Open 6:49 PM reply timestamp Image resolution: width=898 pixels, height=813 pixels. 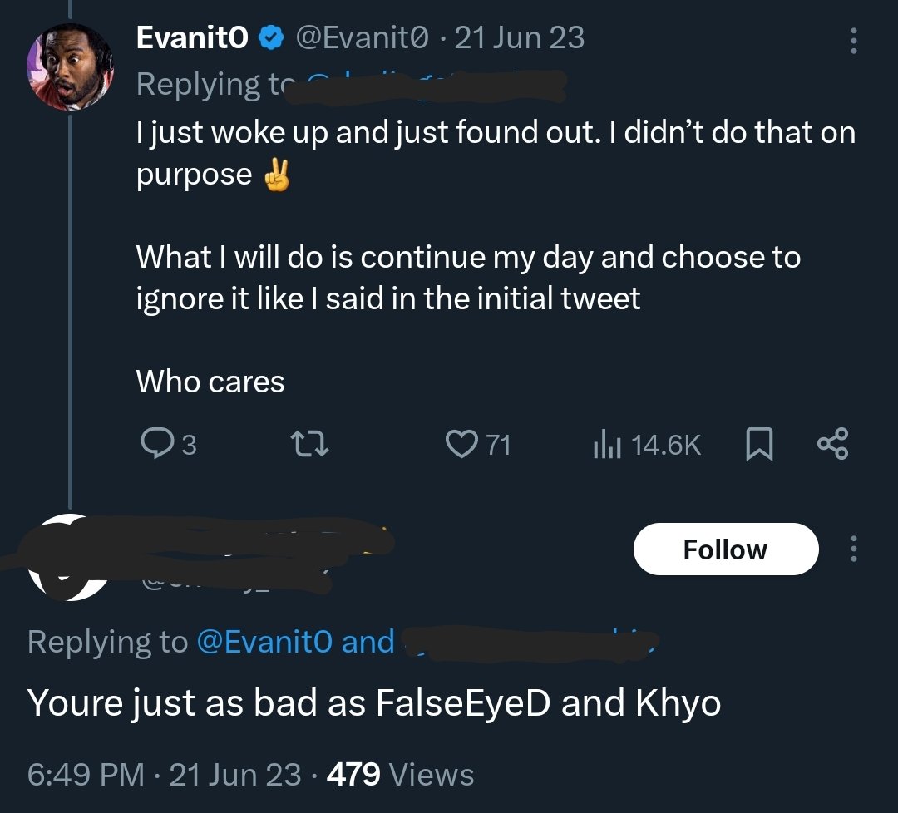click(86, 775)
